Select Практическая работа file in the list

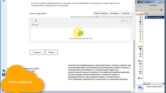pyautogui.click(x=155, y=17)
